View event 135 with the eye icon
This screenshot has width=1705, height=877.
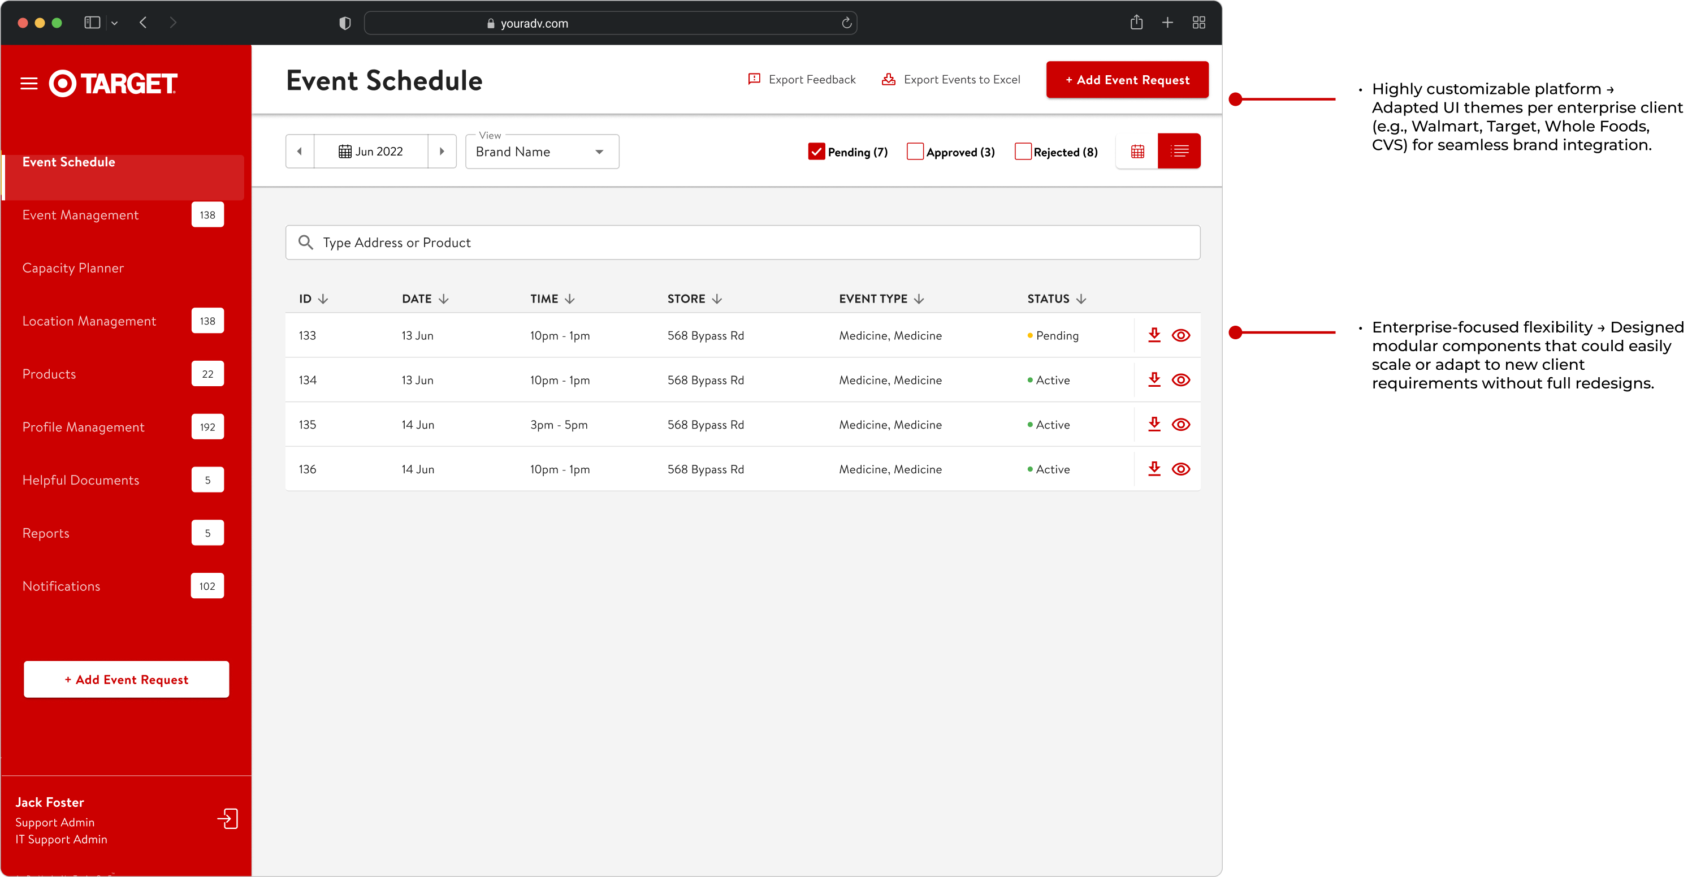click(1180, 424)
